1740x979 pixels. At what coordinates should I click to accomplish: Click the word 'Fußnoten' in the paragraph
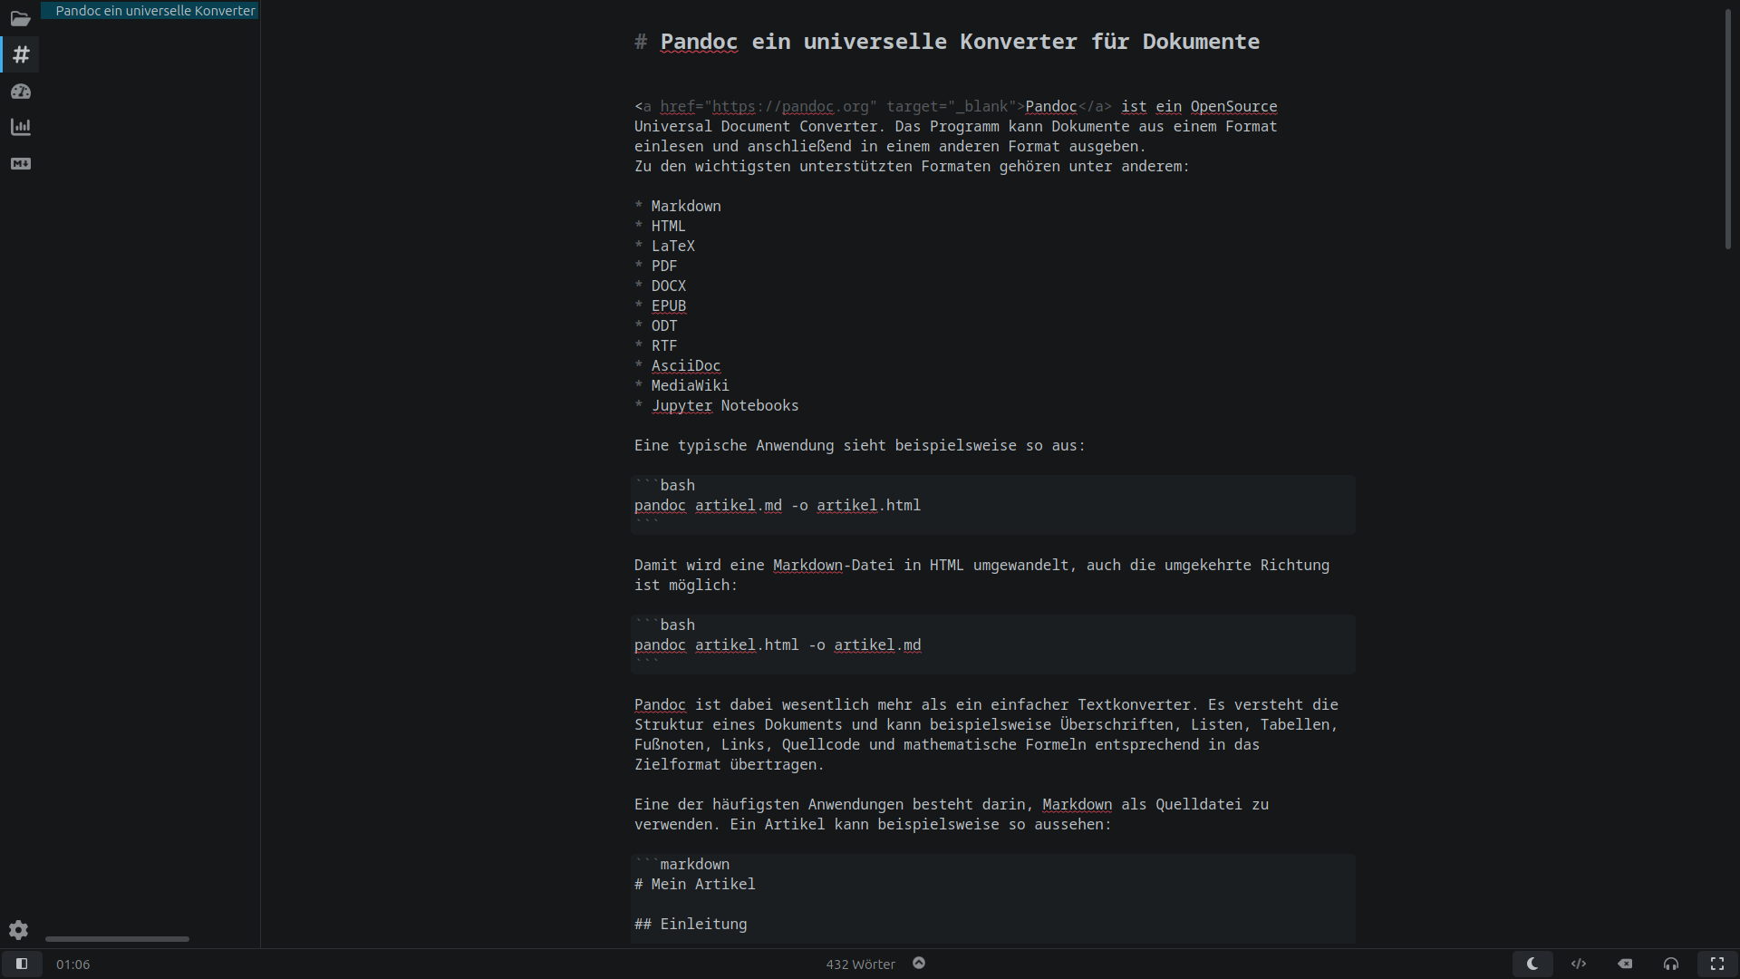click(x=669, y=744)
